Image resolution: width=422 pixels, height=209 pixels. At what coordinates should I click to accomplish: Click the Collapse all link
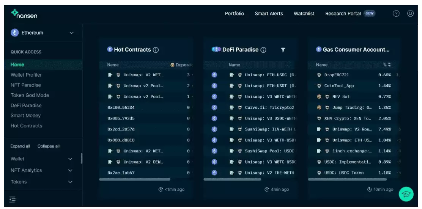click(x=49, y=146)
